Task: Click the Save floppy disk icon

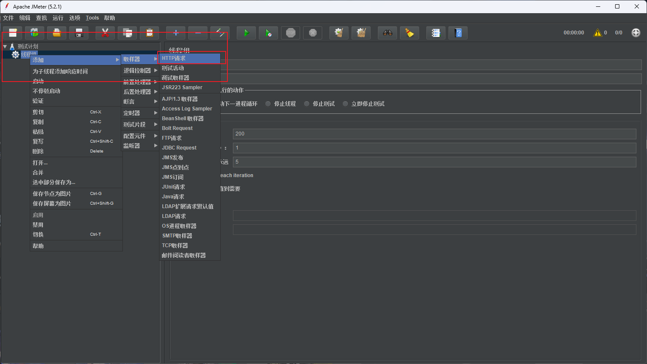Action: 79,33
